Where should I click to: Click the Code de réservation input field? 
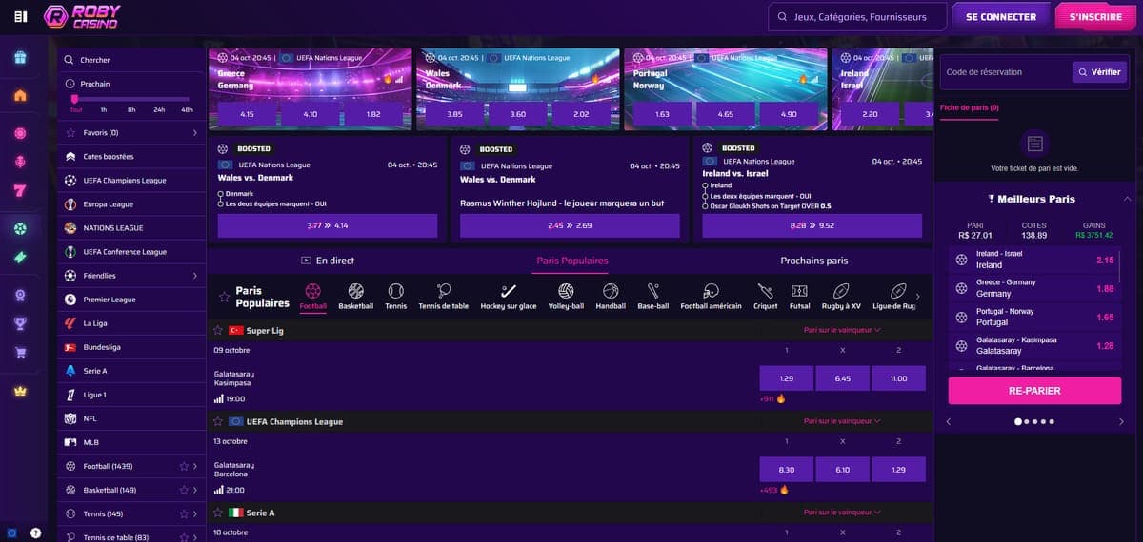1005,72
